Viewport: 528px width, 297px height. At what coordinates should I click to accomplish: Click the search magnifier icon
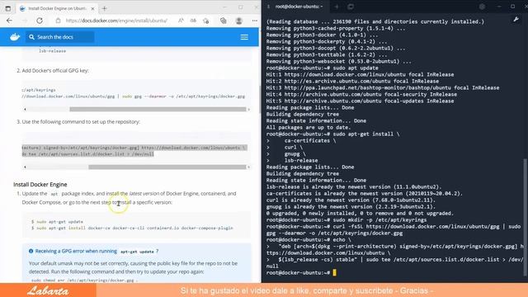[x=31, y=37]
